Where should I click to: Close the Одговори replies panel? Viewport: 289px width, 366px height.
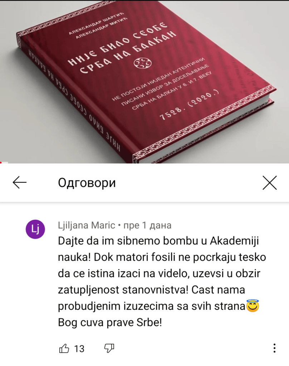point(270,182)
